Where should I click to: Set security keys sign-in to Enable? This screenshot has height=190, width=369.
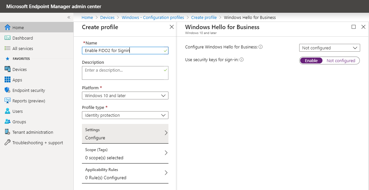tap(311, 60)
